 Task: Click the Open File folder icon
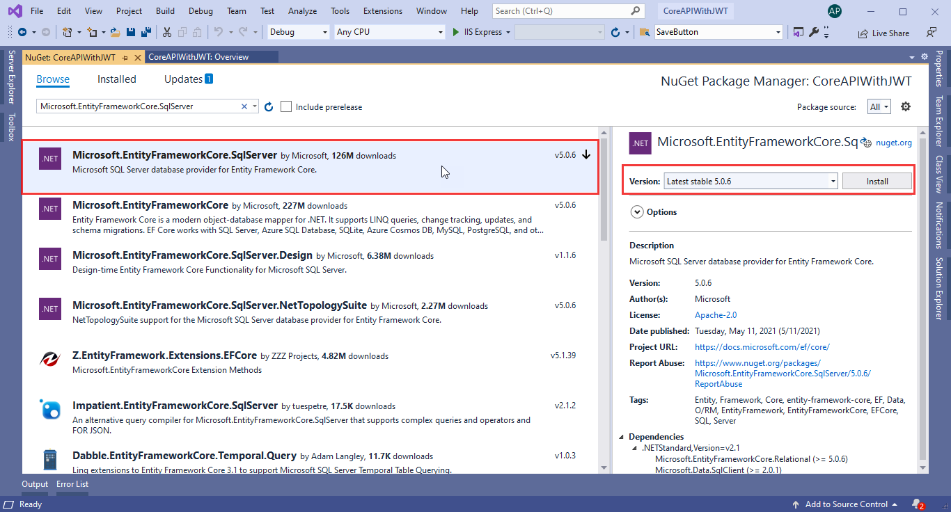[x=116, y=32]
